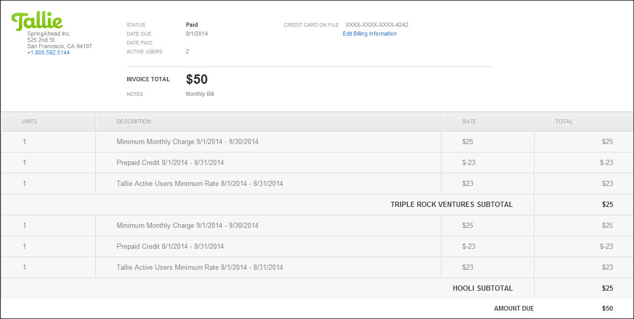Select Prepaid Credit description in Triple Rock Ventures group
This screenshot has width=634, height=319.
coord(170,162)
